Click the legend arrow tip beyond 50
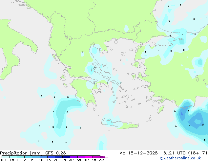The height and width of the screenshot is (161, 208). tap(104, 157)
